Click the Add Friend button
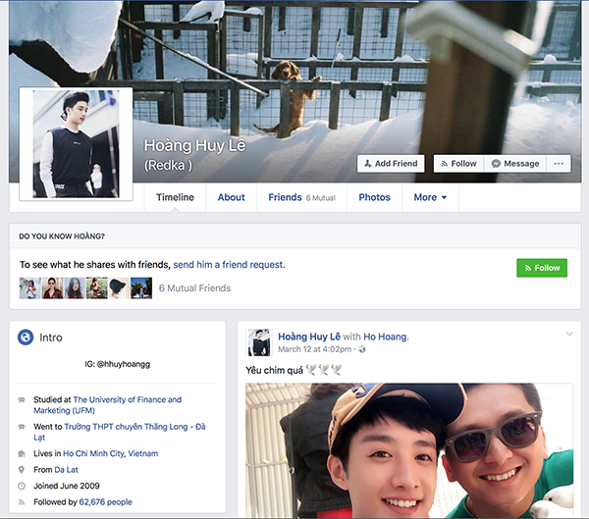This screenshot has height=519, width=589. pyautogui.click(x=390, y=164)
